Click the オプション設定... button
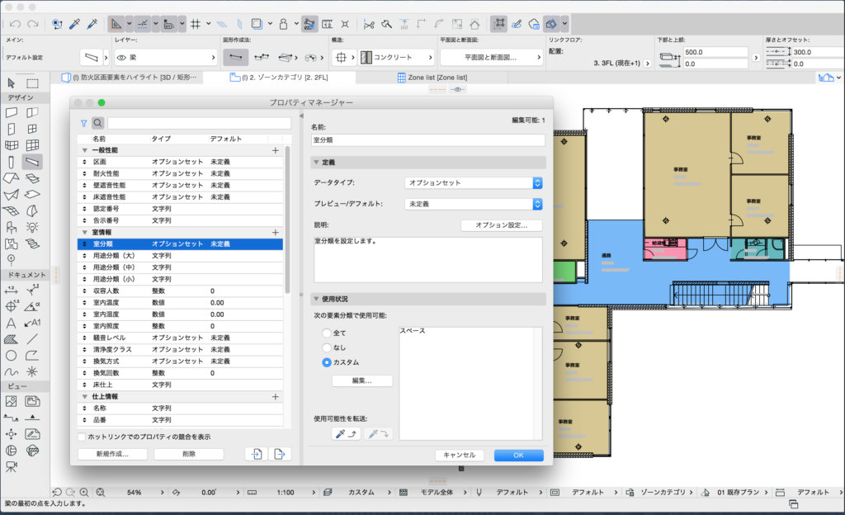 (501, 225)
